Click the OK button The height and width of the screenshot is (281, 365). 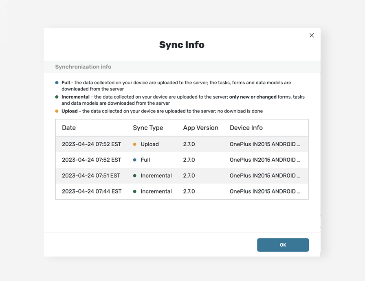[283, 245]
